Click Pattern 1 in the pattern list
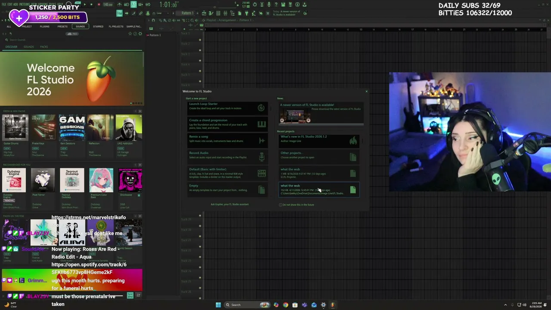 (155, 35)
